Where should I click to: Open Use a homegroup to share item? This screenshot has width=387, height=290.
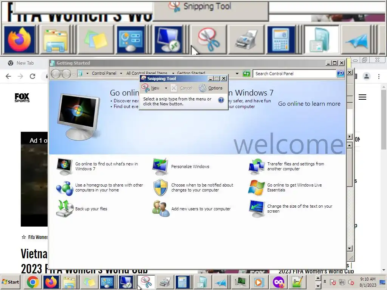pos(100,188)
